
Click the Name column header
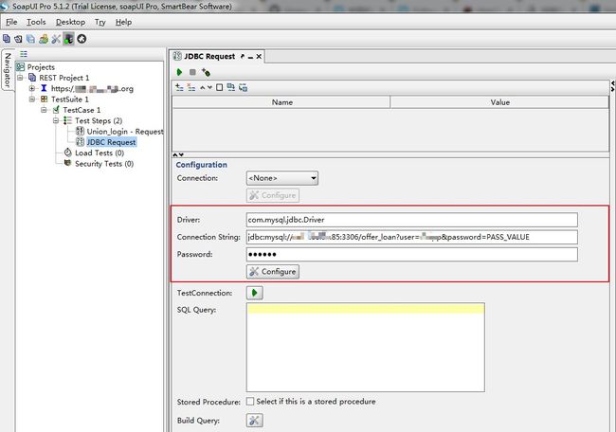click(x=281, y=102)
